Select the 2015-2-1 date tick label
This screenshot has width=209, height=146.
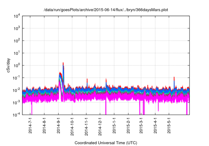tap(128, 126)
